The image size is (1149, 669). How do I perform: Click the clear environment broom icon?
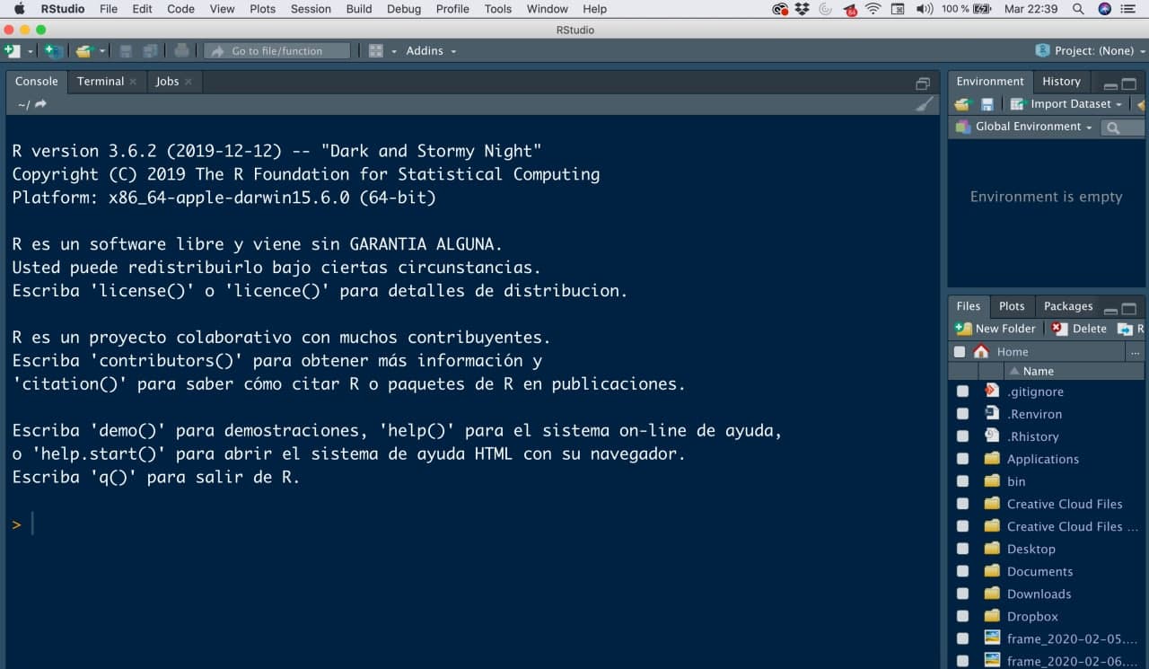1142,104
